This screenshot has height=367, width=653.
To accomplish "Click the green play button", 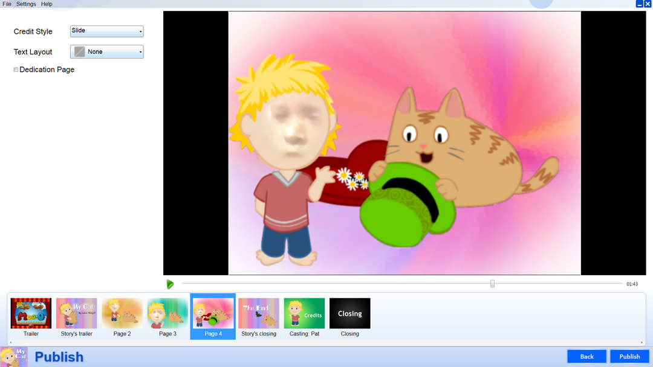I will (170, 284).
